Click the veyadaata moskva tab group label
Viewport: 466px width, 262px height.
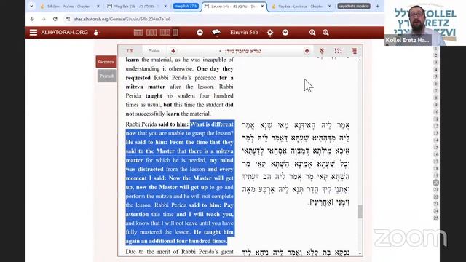click(x=354, y=6)
